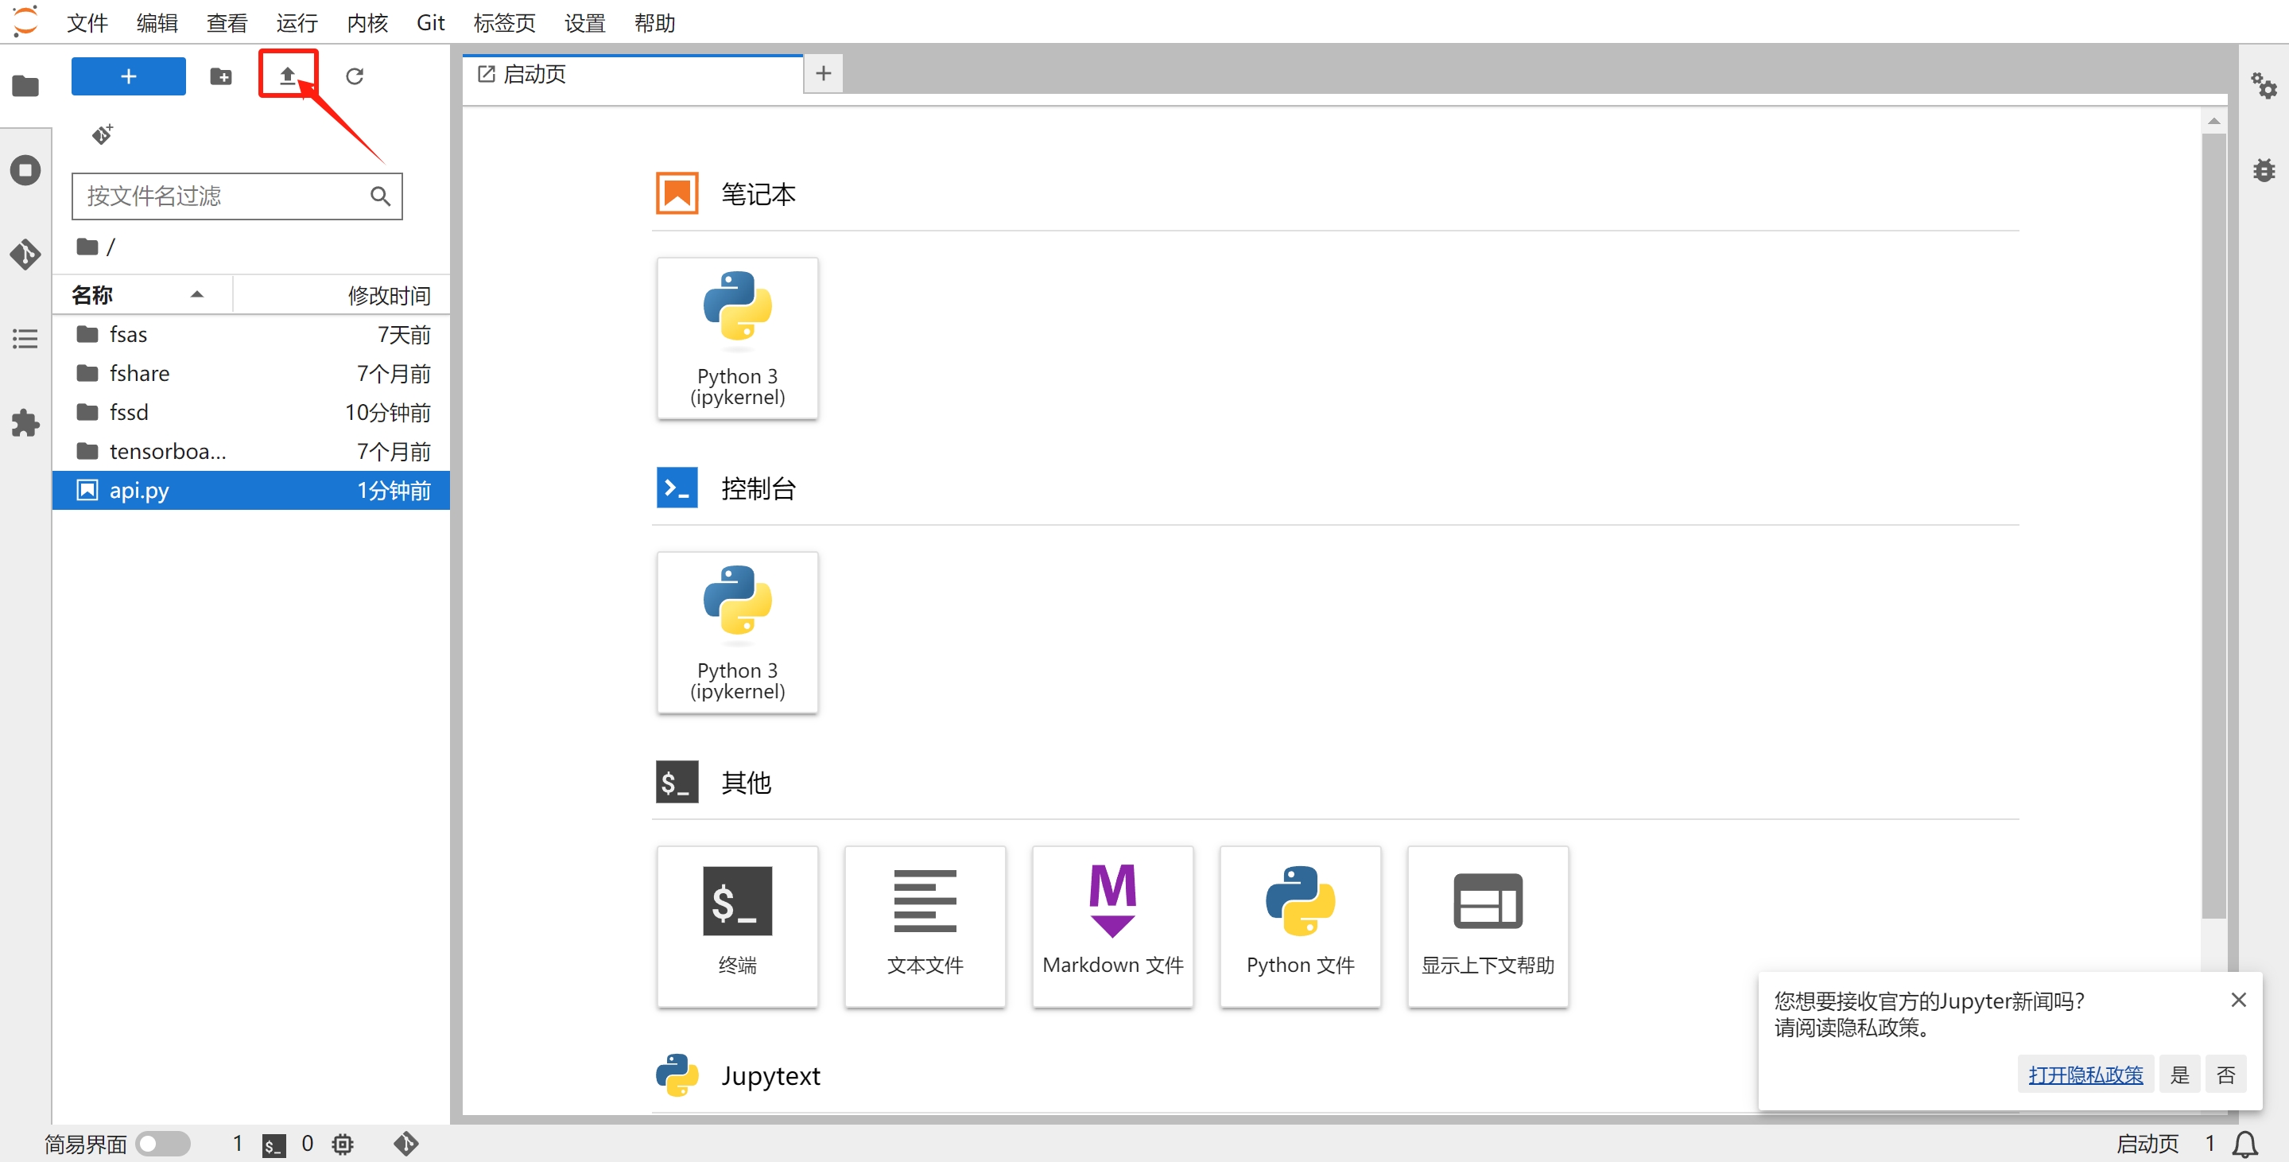The image size is (2289, 1162).
Task: Select the fsas folder
Action: (251, 334)
